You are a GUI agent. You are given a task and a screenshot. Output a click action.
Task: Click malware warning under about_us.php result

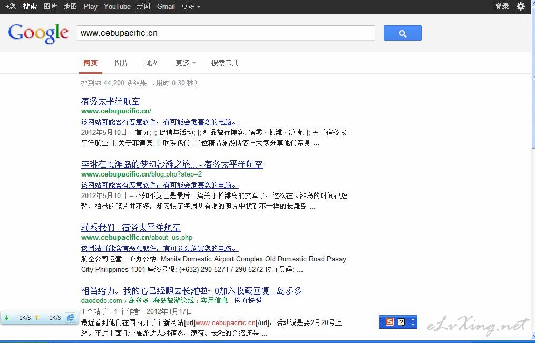click(160, 248)
